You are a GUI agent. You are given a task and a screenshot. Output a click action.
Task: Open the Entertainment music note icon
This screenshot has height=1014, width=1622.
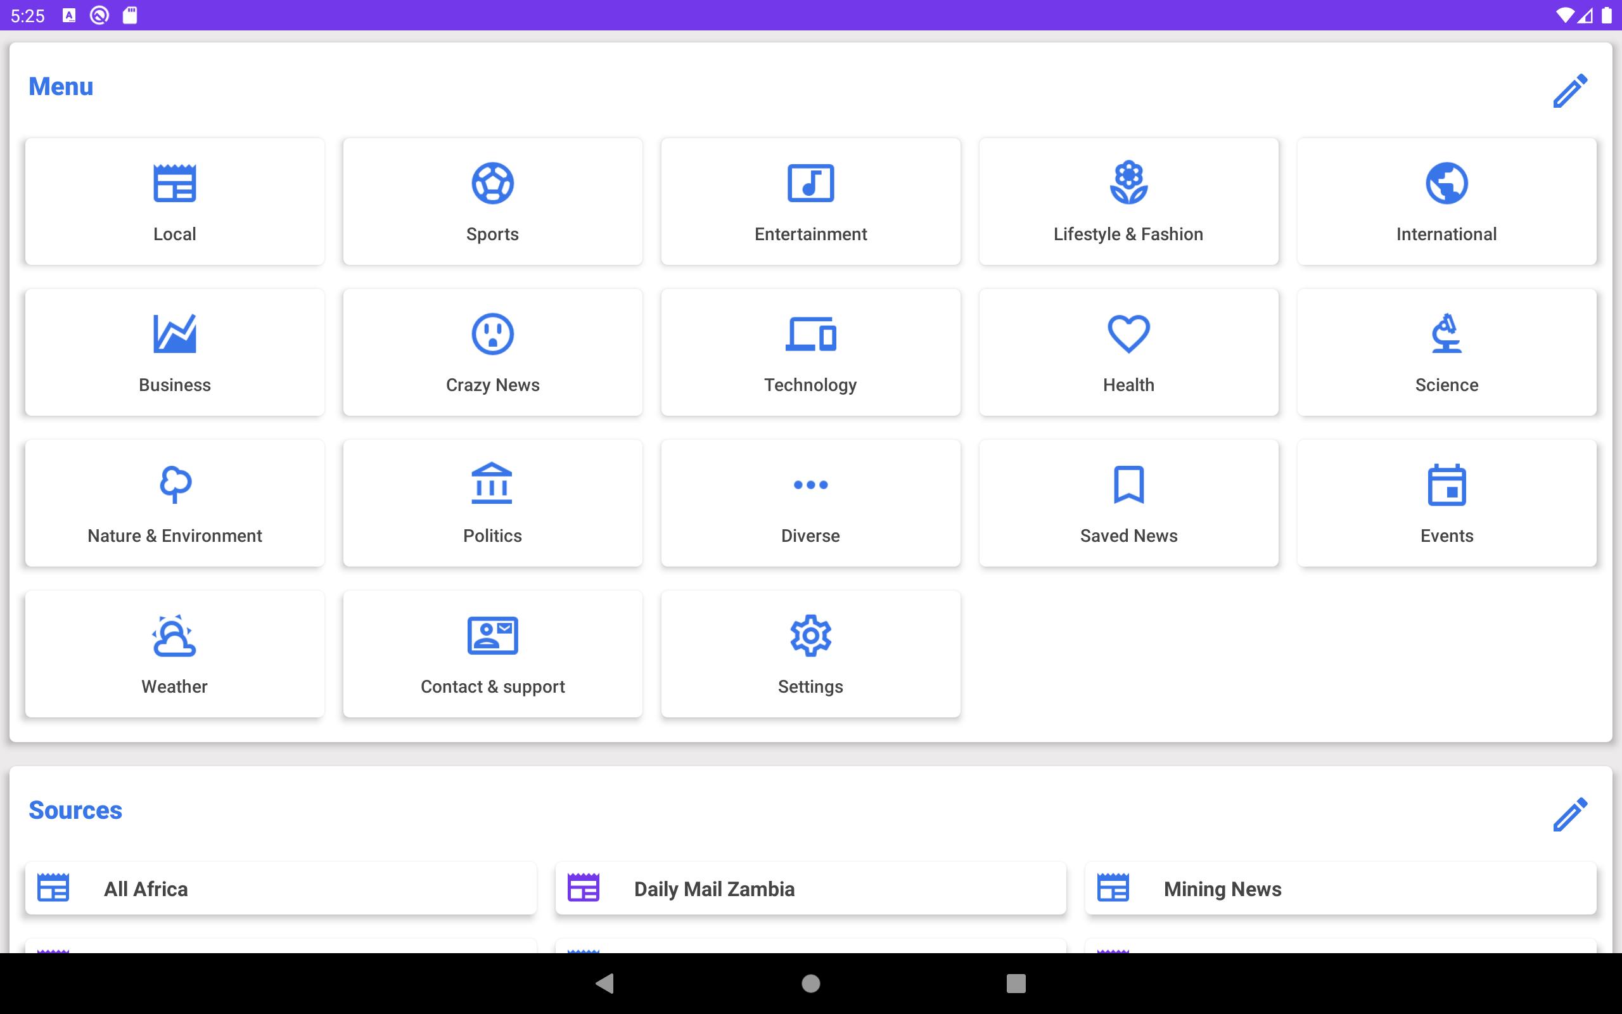coord(810,183)
